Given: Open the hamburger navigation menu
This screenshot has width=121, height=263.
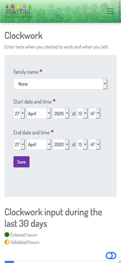Looking at the screenshot, I should (x=111, y=11).
